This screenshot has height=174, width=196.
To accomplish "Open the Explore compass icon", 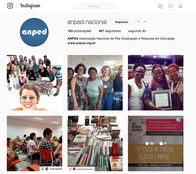I will coord(160,6).
